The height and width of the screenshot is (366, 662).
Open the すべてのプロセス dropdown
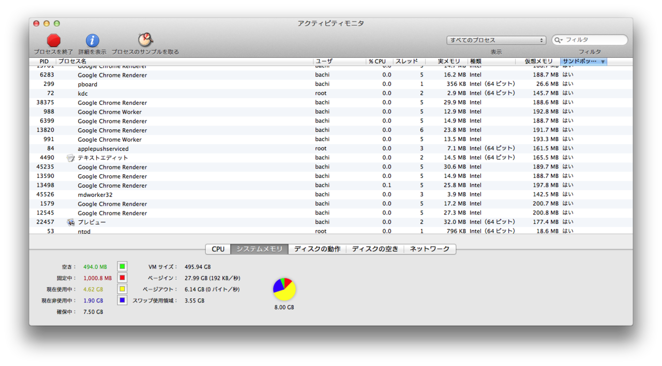pos(496,40)
